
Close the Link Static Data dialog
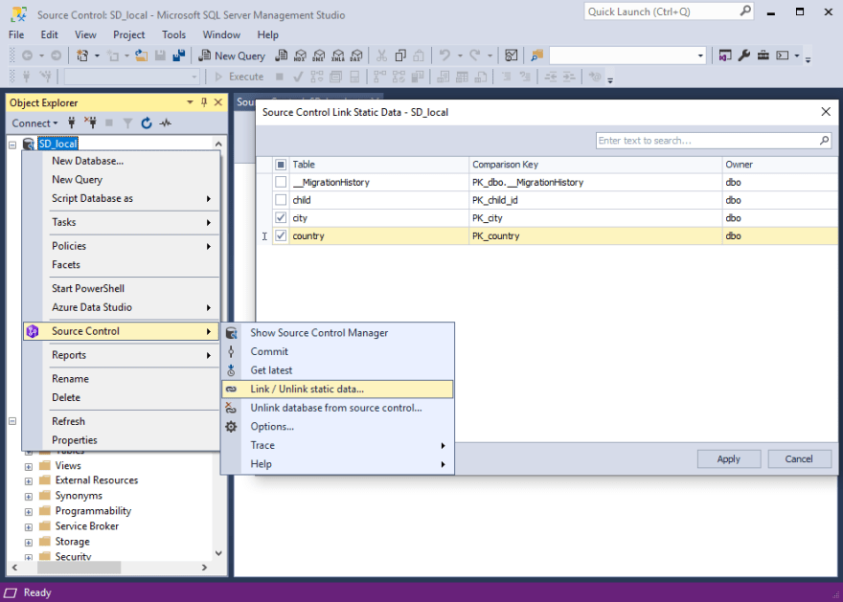826,112
